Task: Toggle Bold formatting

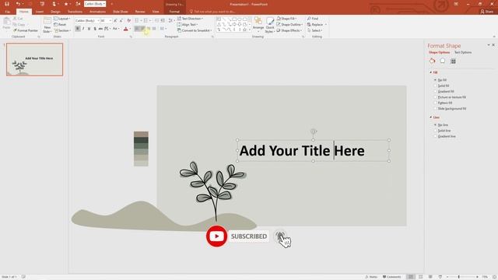Action: (78, 29)
